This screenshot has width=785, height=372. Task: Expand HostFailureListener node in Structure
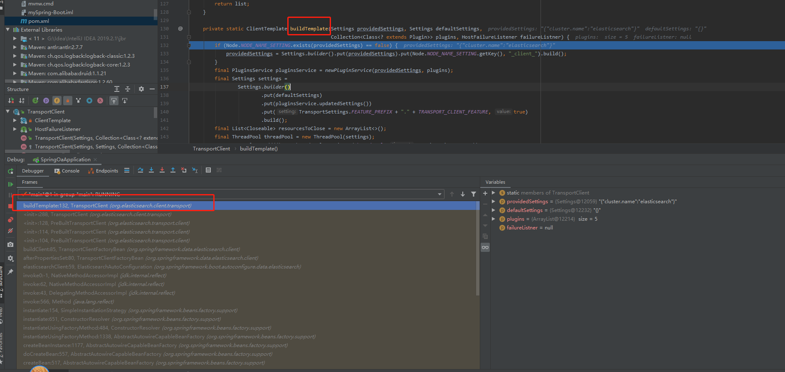tap(15, 129)
